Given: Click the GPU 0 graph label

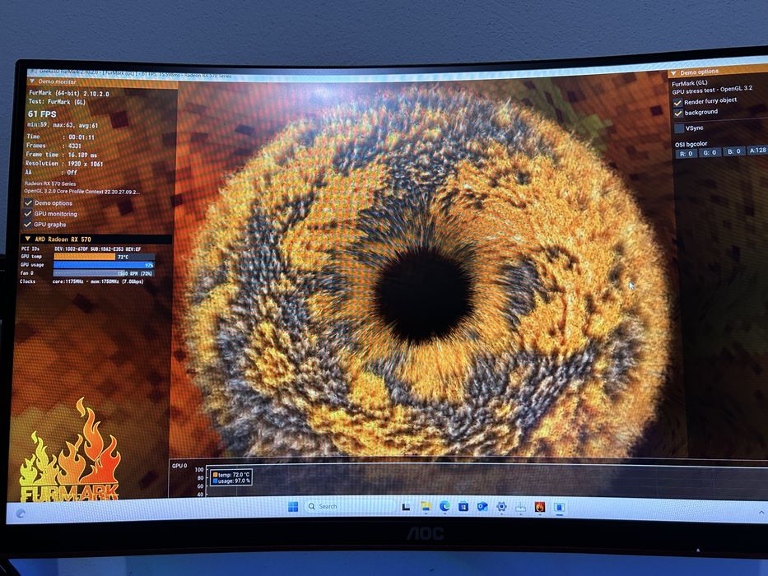Looking at the screenshot, I should coord(179,466).
